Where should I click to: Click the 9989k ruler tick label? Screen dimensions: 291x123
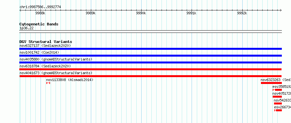tap(91, 13)
